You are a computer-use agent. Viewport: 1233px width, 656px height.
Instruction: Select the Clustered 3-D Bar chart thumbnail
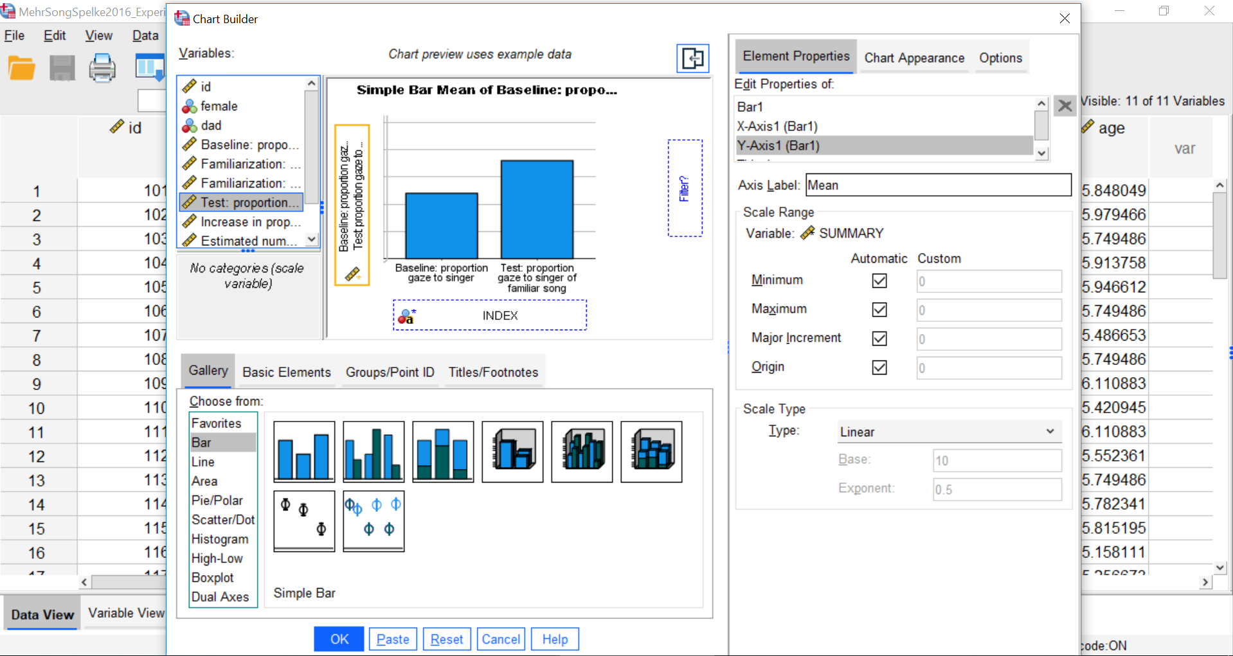point(582,452)
